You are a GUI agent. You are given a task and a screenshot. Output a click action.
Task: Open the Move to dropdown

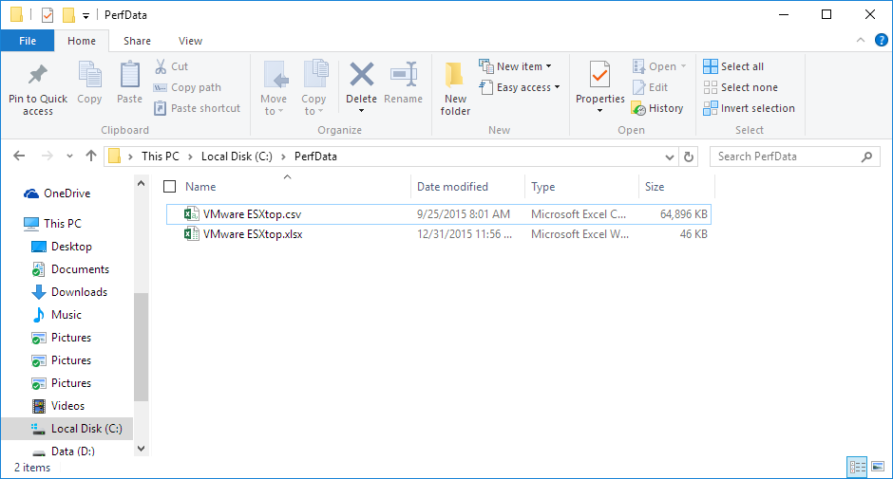click(274, 89)
